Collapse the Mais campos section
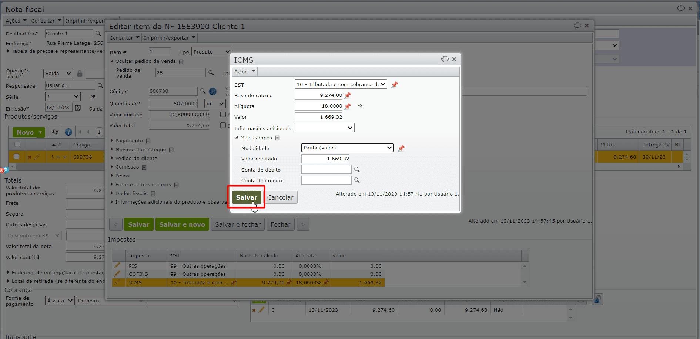 click(256, 138)
